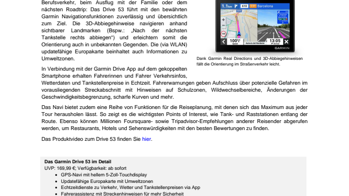Click the back arrow icon on device screen

tap(224, 42)
